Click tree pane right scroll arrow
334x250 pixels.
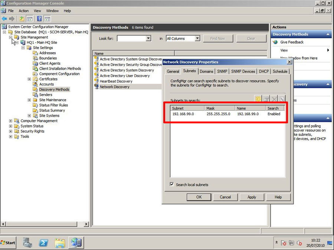click(86, 224)
